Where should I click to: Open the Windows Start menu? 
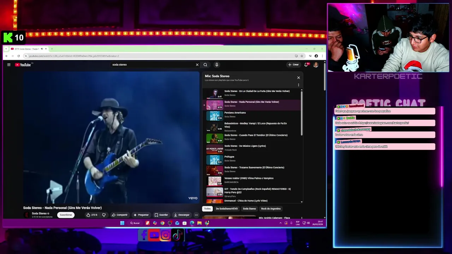122,223
